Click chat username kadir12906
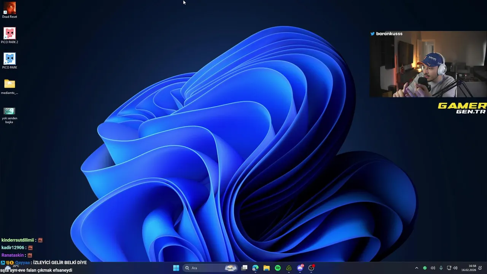487x274 pixels. (13, 248)
